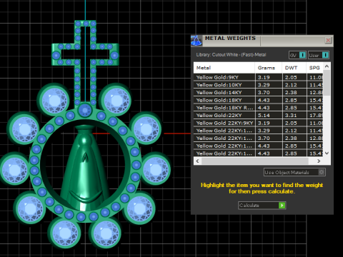The height and width of the screenshot is (257, 343).
Task: Click the flask icon in Metal Weights title
Action: 197,41
